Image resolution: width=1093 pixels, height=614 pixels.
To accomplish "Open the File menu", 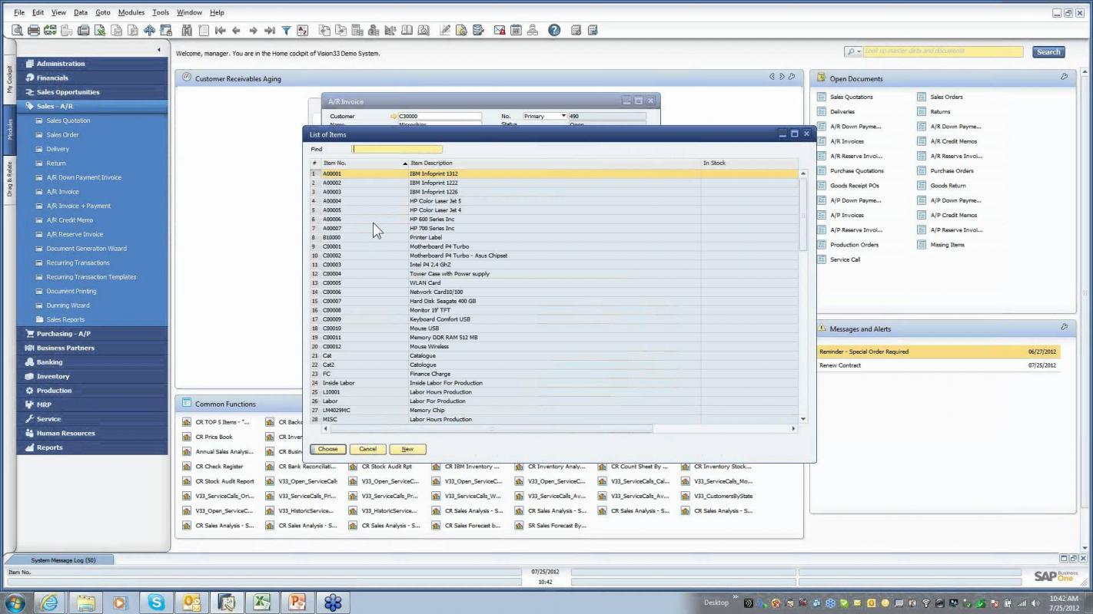I will [19, 12].
